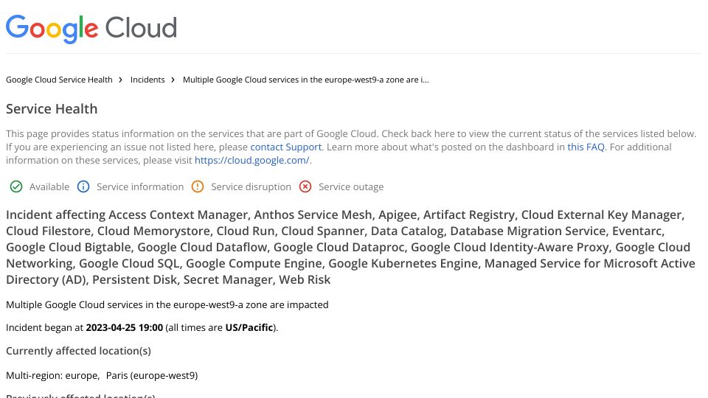The image size is (708, 398).
Task: Select the Service Health heading
Action: point(52,109)
